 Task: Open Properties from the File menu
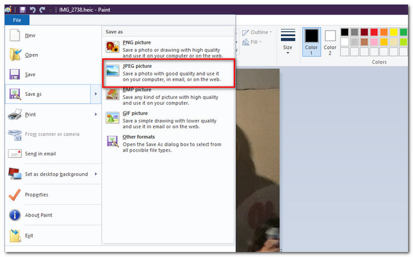(x=53, y=195)
